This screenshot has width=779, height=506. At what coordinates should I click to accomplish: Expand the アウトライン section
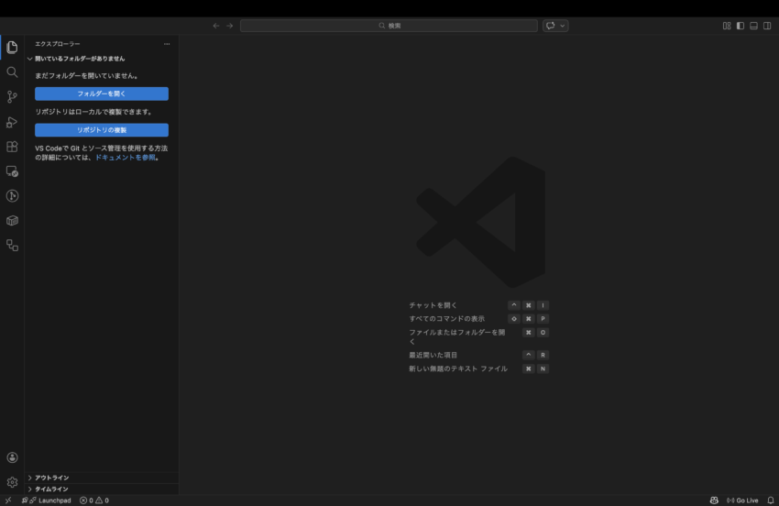(x=51, y=478)
